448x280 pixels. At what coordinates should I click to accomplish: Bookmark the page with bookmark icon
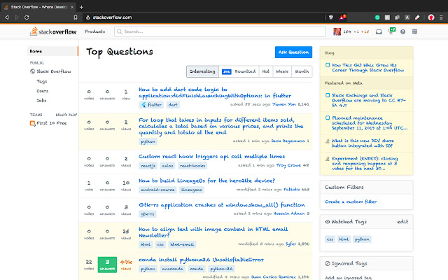point(76,17)
